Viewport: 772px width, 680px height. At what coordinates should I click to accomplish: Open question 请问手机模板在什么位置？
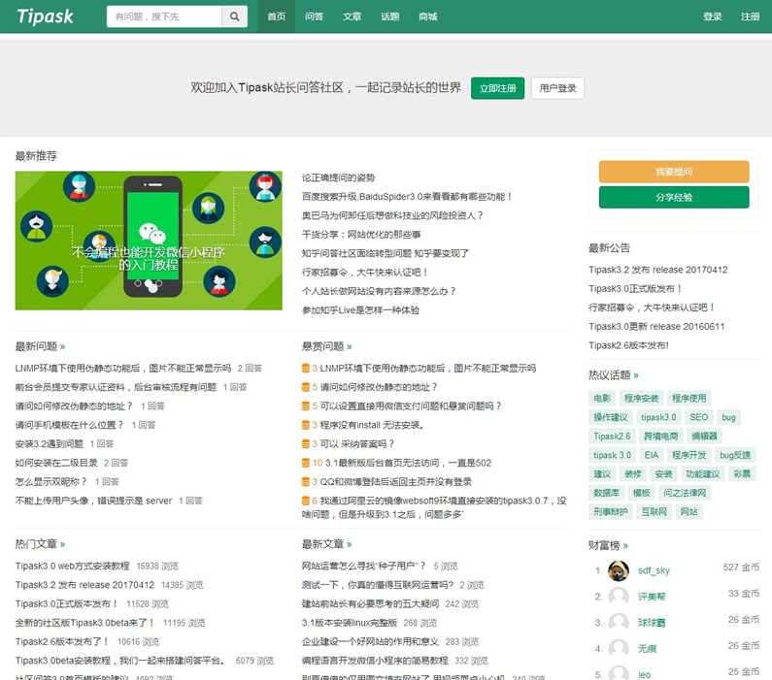pos(69,425)
